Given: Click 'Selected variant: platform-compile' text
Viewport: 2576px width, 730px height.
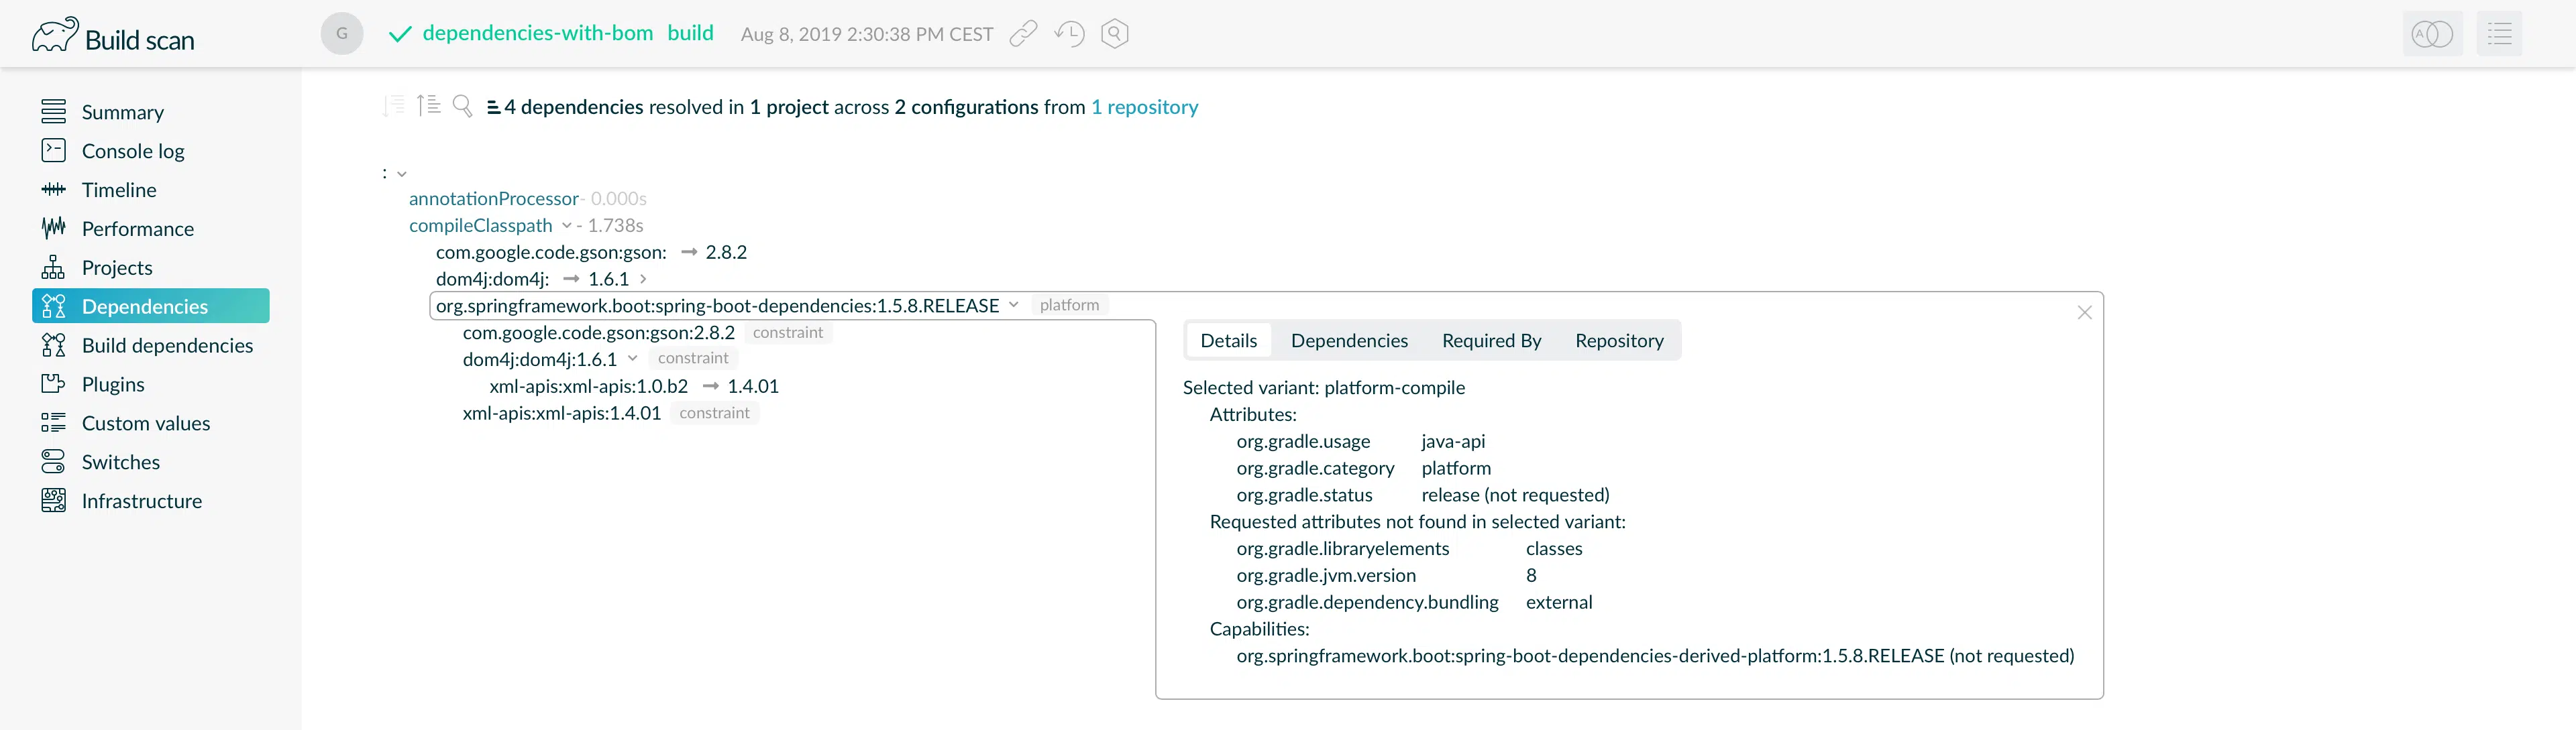Looking at the screenshot, I should 1323,387.
